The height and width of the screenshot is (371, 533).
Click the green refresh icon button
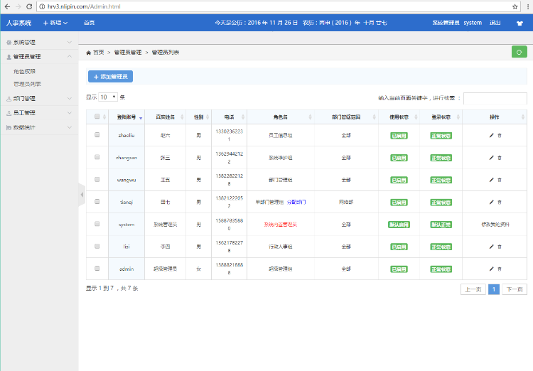click(519, 52)
